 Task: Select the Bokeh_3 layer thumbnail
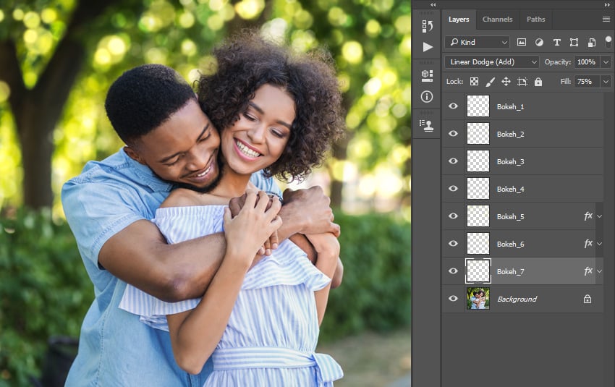tap(478, 161)
